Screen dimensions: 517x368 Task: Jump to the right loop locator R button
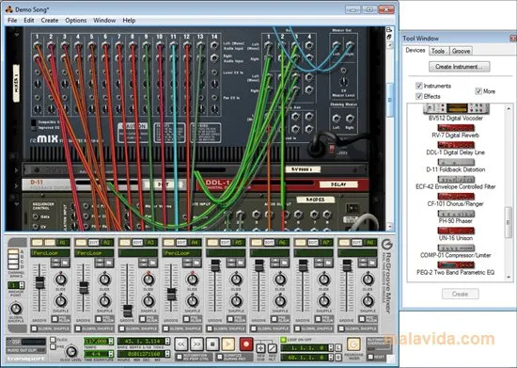(x=338, y=357)
